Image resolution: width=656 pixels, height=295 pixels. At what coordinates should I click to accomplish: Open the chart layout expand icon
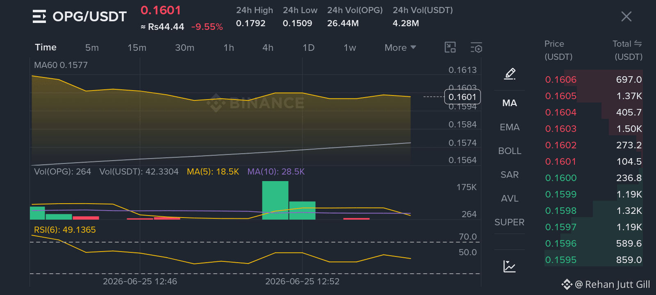coord(450,48)
